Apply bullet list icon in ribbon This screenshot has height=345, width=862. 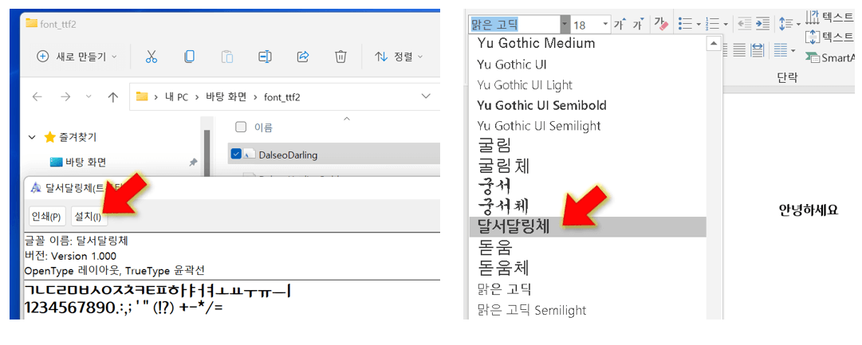coord(685,24)
